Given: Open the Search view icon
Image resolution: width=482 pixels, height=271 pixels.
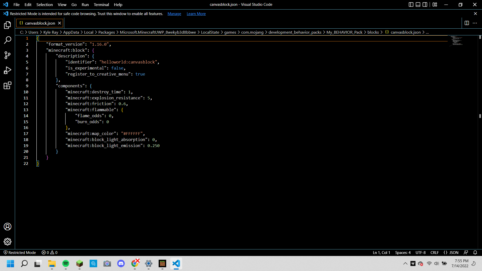Looking at the screenshot, I should pyautogui.click(x=7, y=40).
